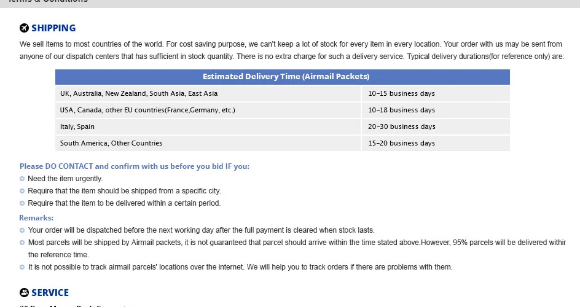
Task: Click the airplane icon beside SHIPPING
Action: tap(25, 28)
